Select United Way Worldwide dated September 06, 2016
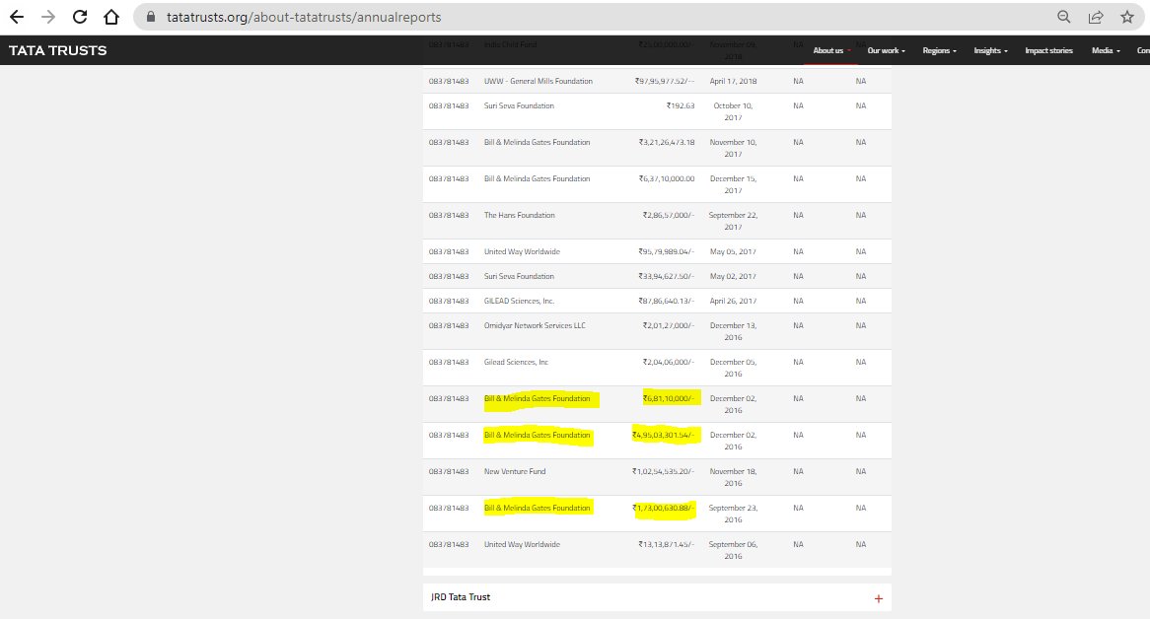The image size is (1150, 619). [x=522, y=545]
